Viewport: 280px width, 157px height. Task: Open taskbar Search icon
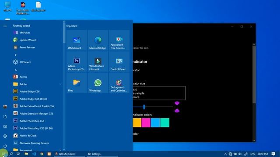point(11,154)
